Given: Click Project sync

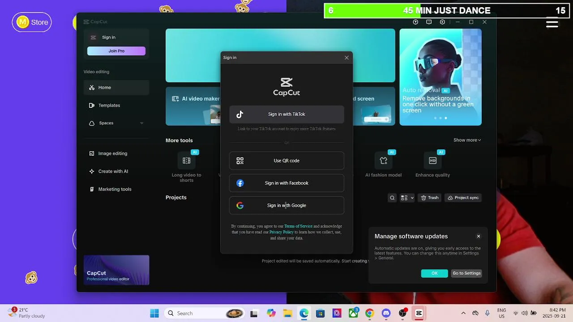Looking at the screenshot, I should point(463,198).
